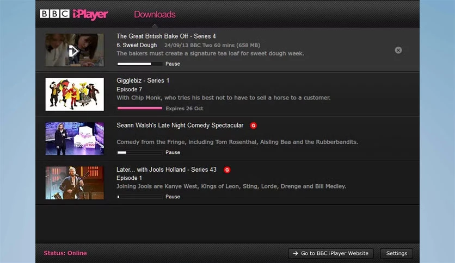
Task: Click the Jools Holland download progress bar
Action: click(139, 197)
